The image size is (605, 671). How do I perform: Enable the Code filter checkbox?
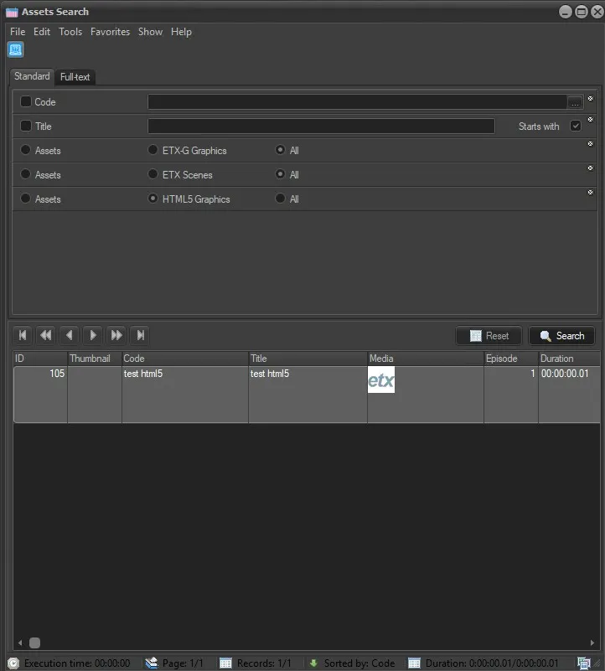(x=26, y=102)
